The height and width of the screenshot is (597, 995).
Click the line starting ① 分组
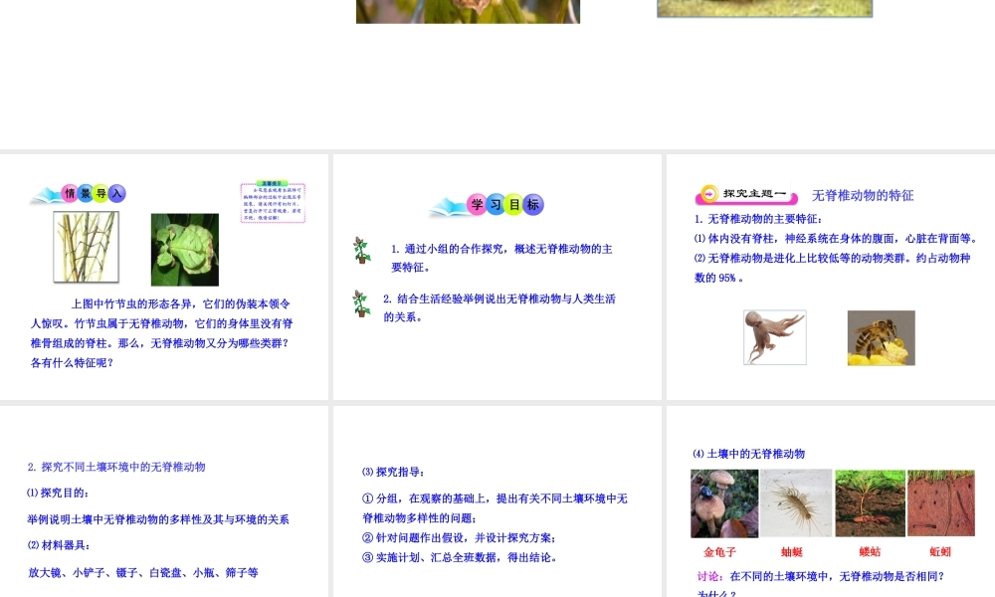tap(495, 498)
